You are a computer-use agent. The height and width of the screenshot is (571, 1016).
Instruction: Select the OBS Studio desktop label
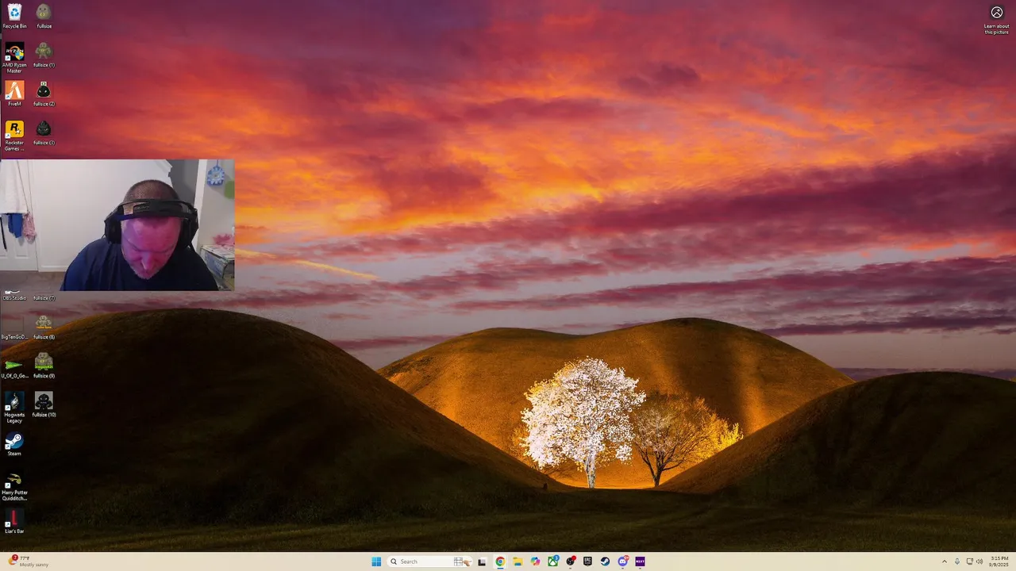click(x=14, y=298)
